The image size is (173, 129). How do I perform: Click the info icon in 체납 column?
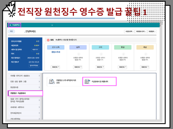click(x=146, y=54)
